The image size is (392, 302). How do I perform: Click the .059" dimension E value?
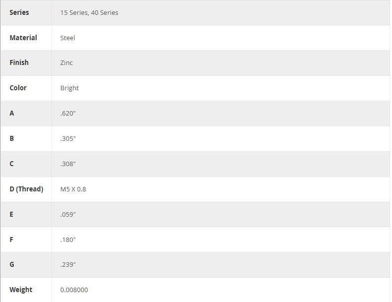(68, 214)
